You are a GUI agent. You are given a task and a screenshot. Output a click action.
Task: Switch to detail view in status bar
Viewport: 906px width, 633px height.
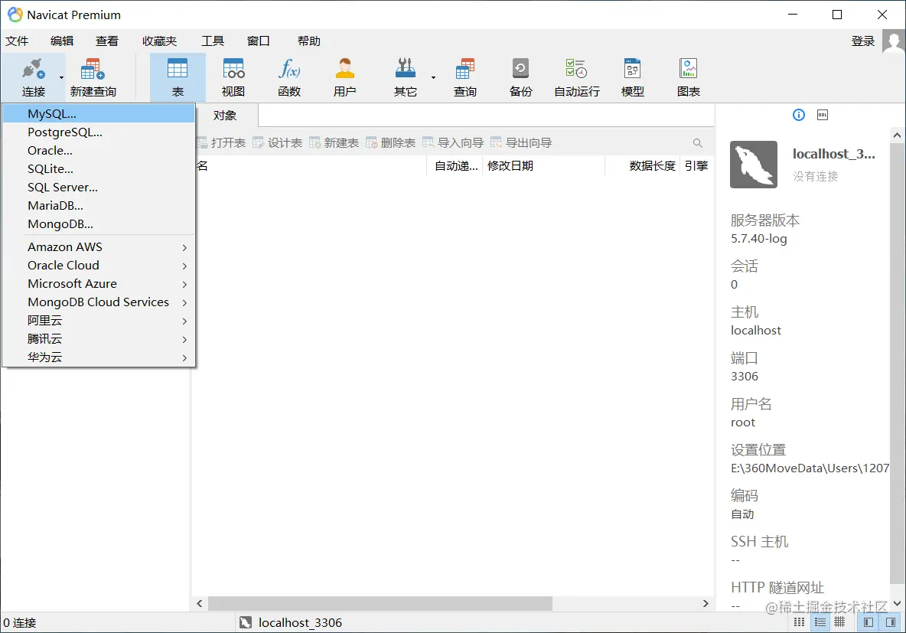pyautogui.click(x=820, y=622)
